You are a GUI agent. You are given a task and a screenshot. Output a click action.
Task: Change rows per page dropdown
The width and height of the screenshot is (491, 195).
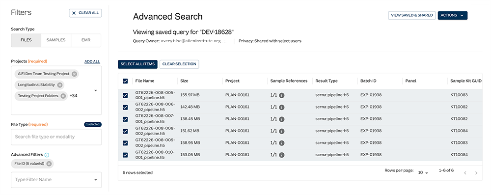coord(423,172)
